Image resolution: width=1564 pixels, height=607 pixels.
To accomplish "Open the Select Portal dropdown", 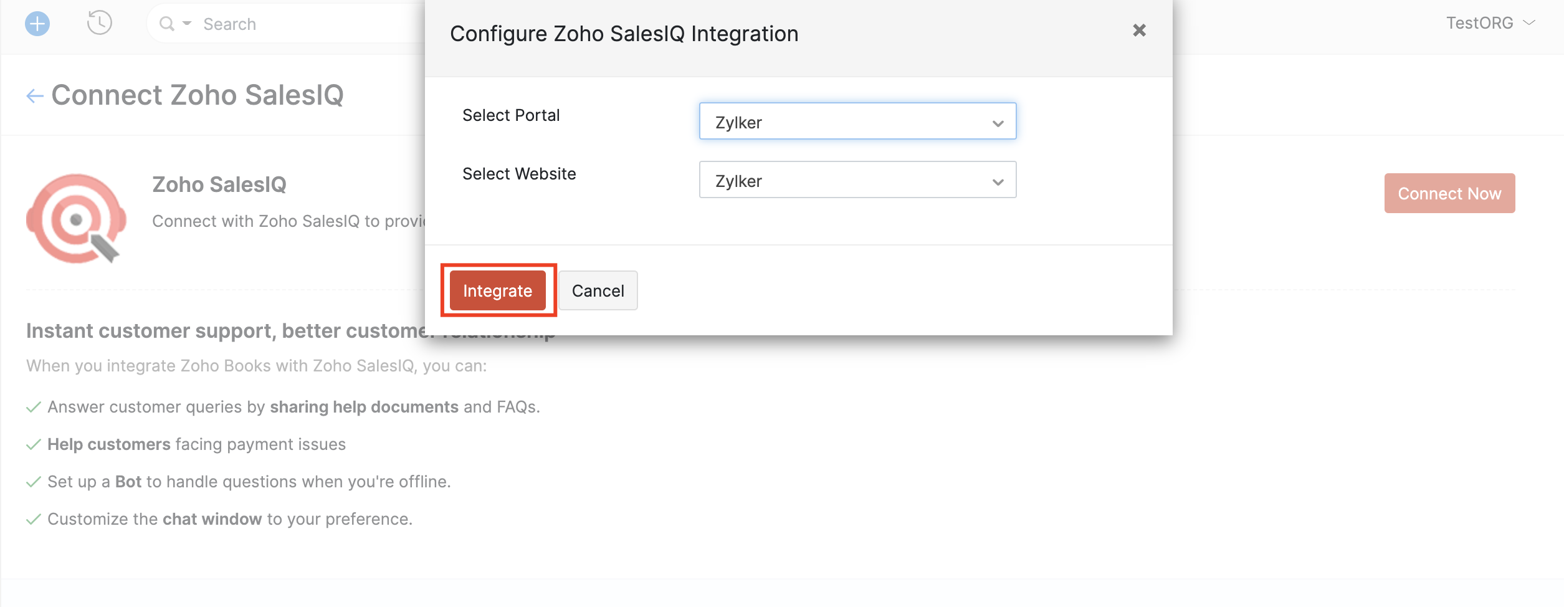I will click(857, 122).
